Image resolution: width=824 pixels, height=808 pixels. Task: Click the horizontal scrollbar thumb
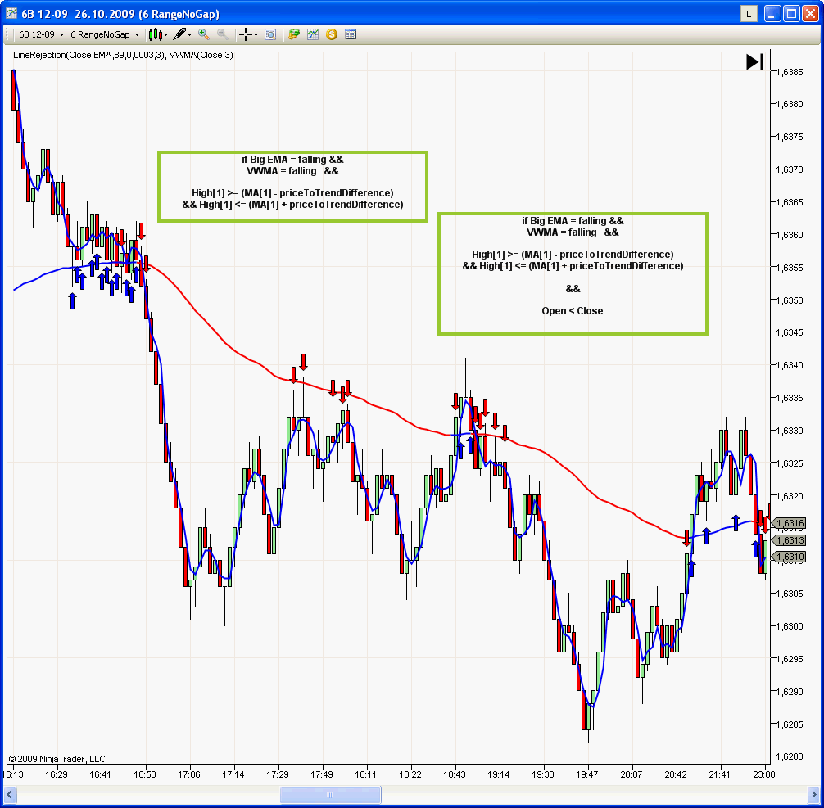coord(331,795)
